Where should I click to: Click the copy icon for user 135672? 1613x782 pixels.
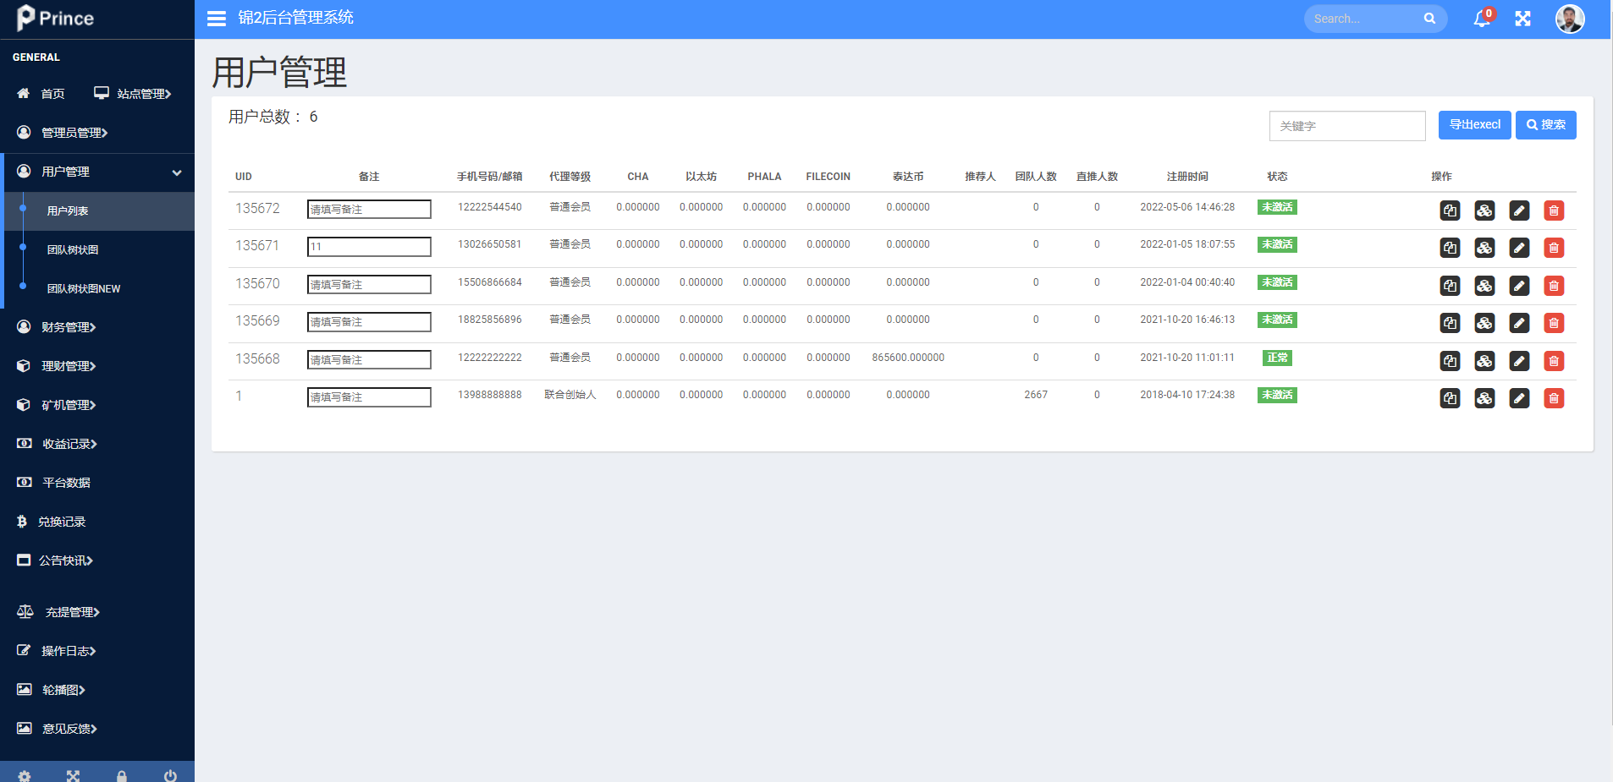pos(1450,211)
